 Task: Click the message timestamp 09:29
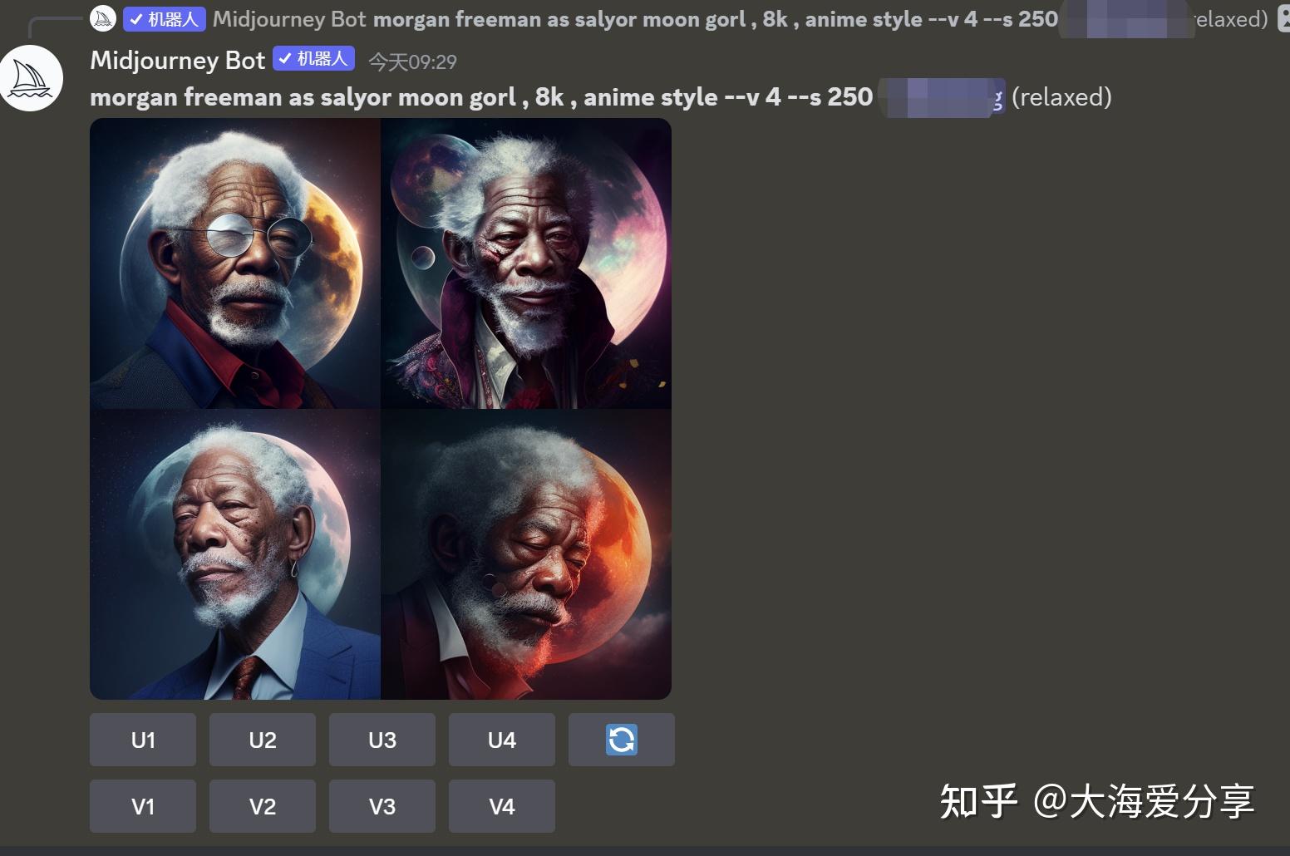pyautogui.click(x=412, y=61)
